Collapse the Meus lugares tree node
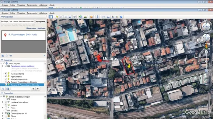 1,63
